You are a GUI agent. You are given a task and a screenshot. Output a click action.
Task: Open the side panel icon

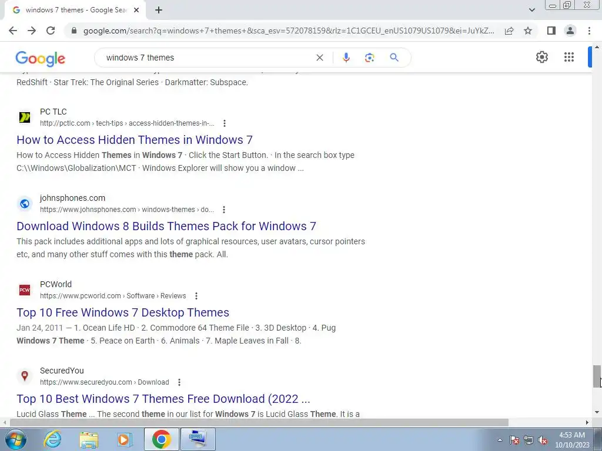point(551,31)
